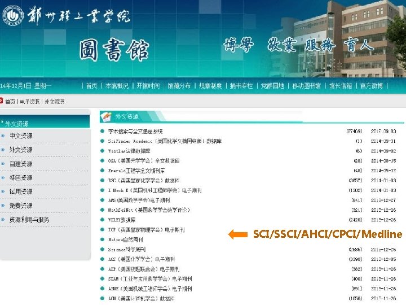The height and width of the screenshot is (305, 406).
Task: Click the date text showing 12月1日 星期一
Action: 25,86
